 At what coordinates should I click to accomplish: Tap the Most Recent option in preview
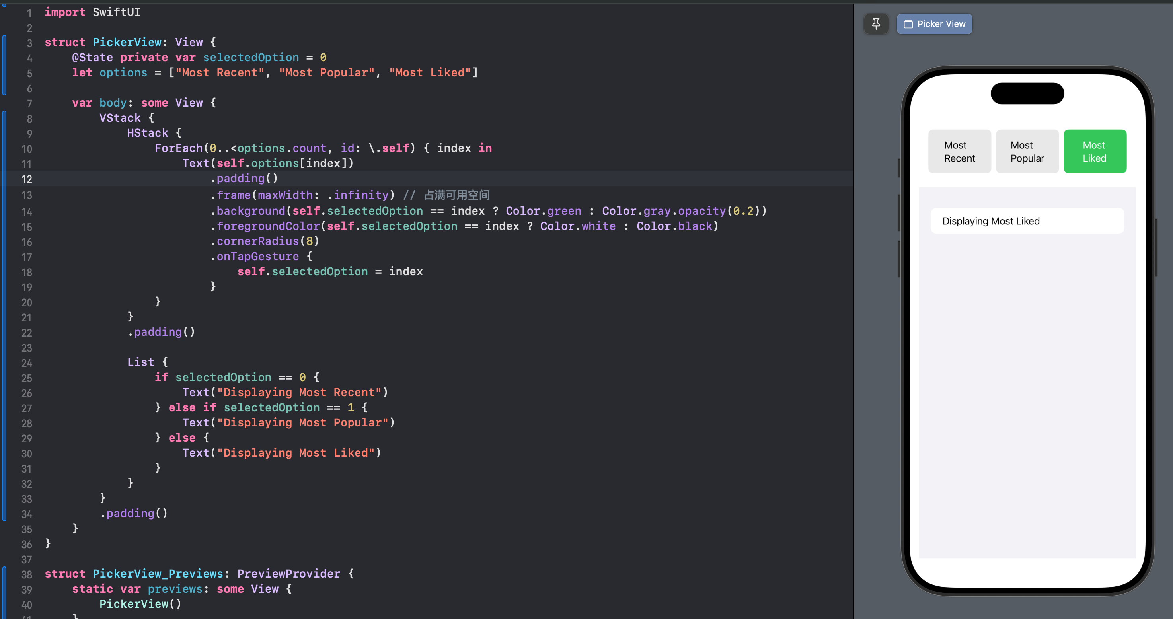(959, 152)
